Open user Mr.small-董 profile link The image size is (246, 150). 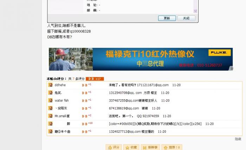point(62,116)
